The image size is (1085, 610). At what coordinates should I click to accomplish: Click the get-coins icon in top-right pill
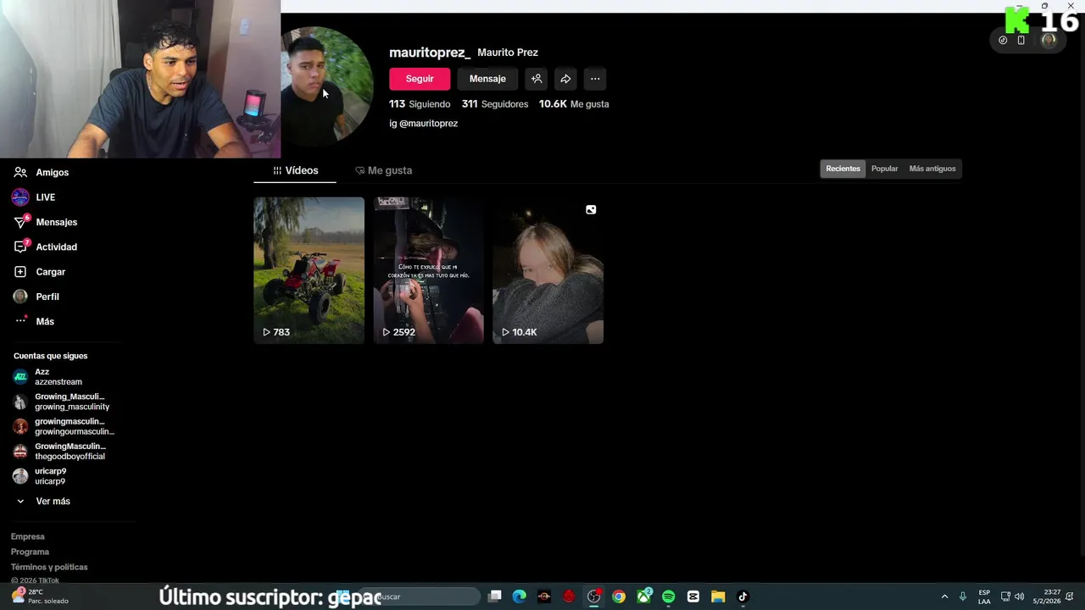pyautogui.click(x=1003, y=40)
